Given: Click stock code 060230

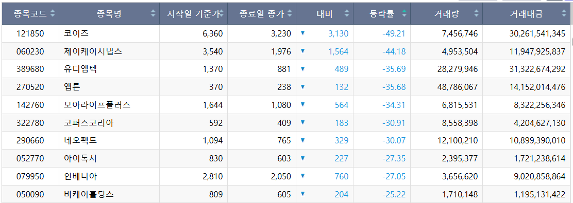Looking at the screenshot, I should click(30, 51).
